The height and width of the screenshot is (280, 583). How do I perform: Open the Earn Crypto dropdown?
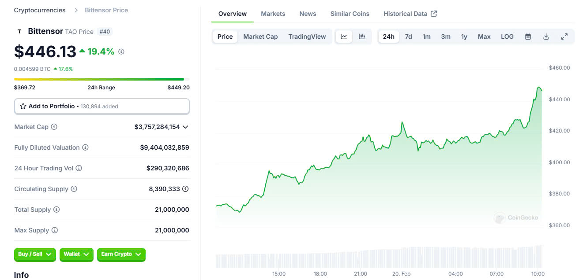pos(121,254)
